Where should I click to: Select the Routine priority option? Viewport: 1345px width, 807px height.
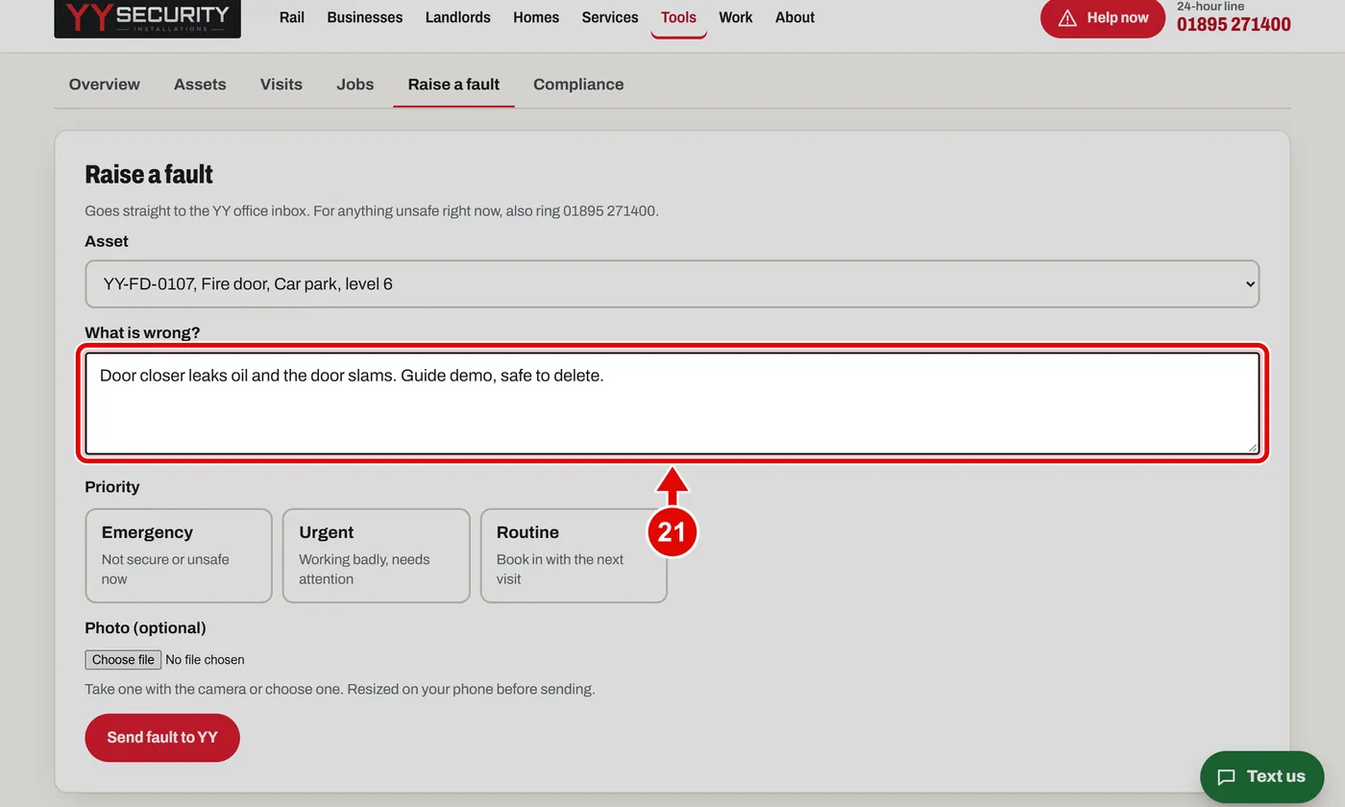point(574,555)
